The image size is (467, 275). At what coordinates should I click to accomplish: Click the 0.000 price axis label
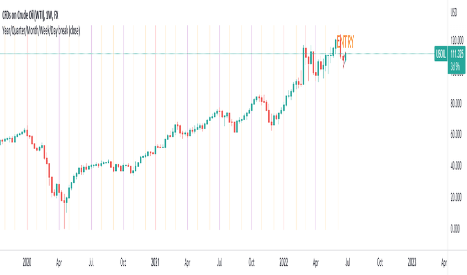(x=455, y=228)
